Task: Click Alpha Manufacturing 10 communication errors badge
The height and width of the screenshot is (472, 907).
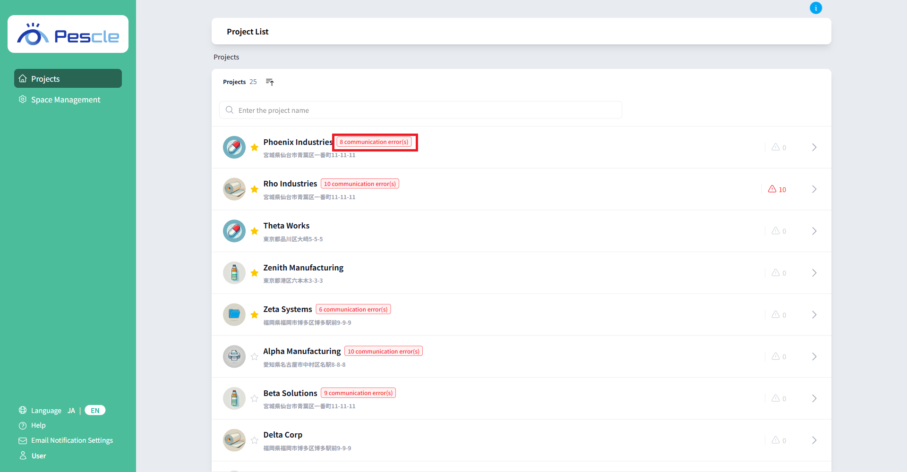Action: click(x=384, y=351)
